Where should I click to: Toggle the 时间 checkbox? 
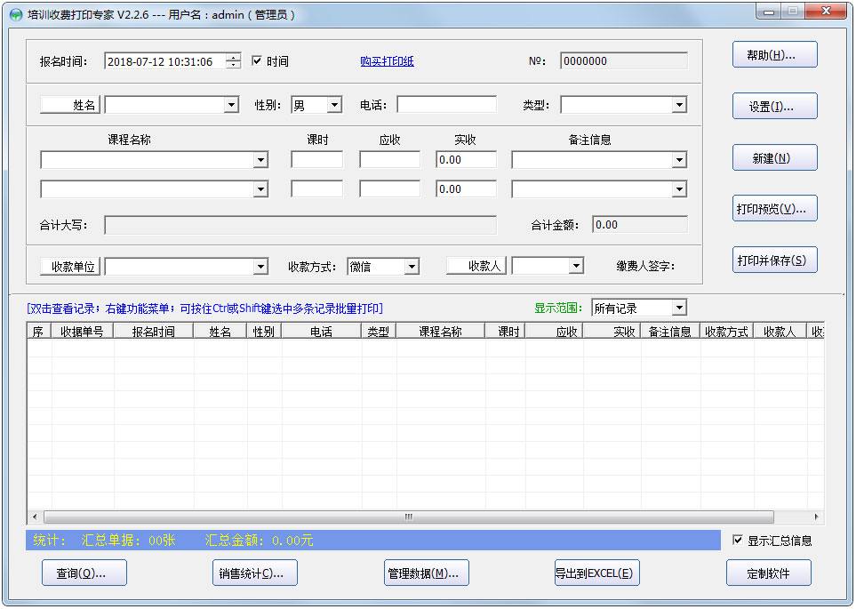coord(257,60)
